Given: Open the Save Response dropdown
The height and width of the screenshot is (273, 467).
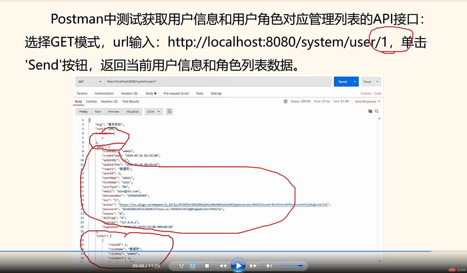Looking at the screenshot, I should pyautogui.click(x=367, y=102).
